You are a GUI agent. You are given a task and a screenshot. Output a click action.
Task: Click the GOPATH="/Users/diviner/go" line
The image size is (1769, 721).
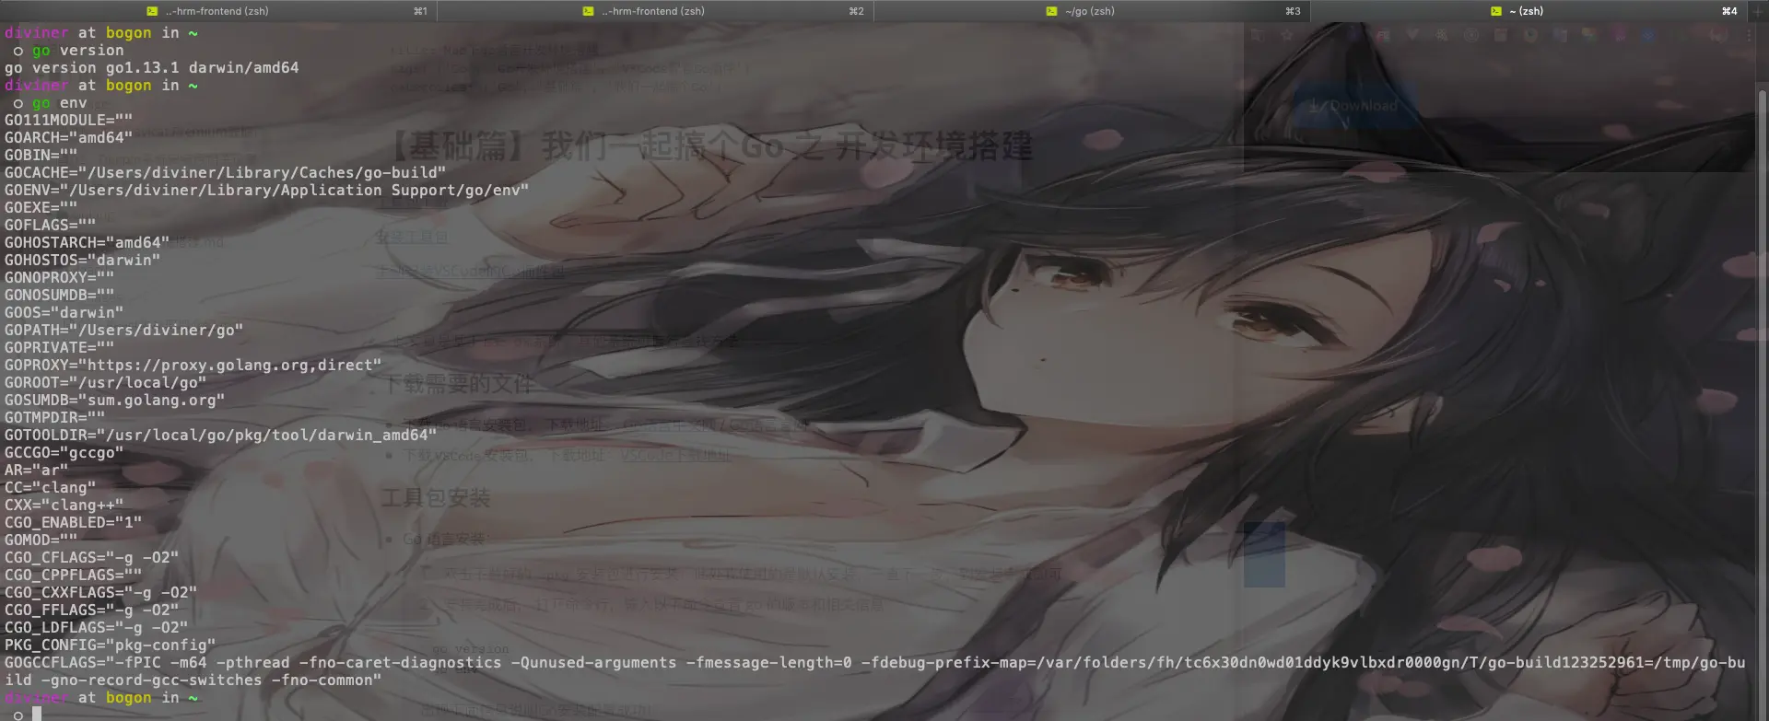(x=123, y=331)
